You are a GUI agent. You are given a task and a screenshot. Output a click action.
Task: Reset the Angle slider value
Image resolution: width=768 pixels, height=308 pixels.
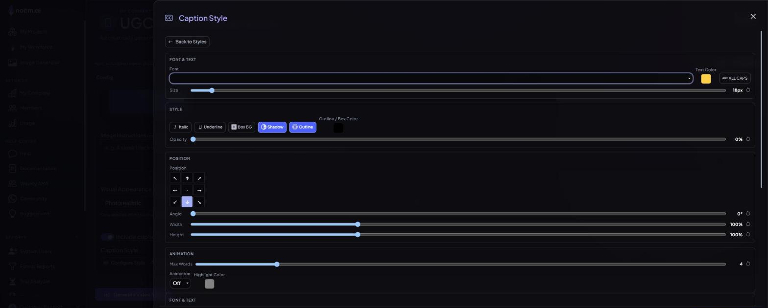tap(748, 214)
